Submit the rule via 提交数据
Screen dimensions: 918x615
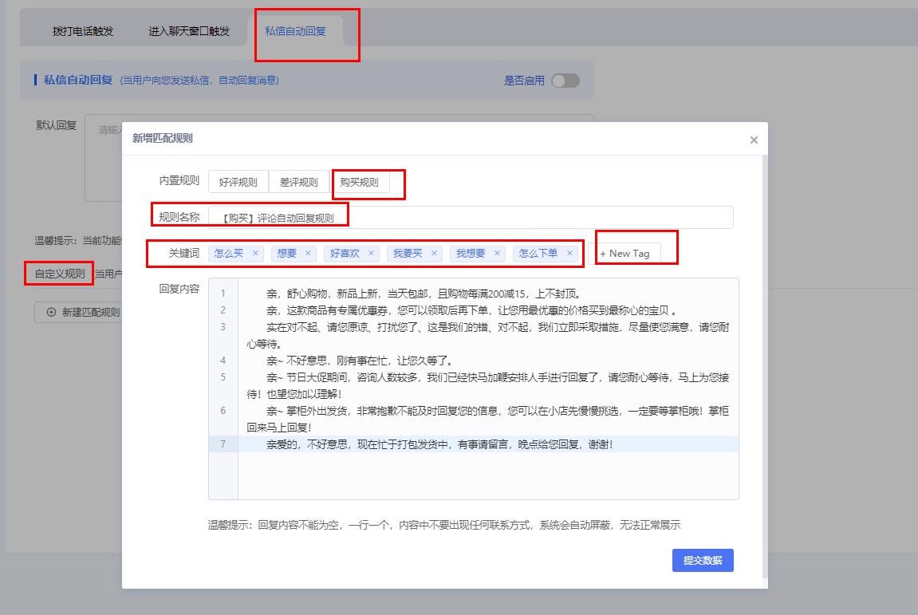702,561
